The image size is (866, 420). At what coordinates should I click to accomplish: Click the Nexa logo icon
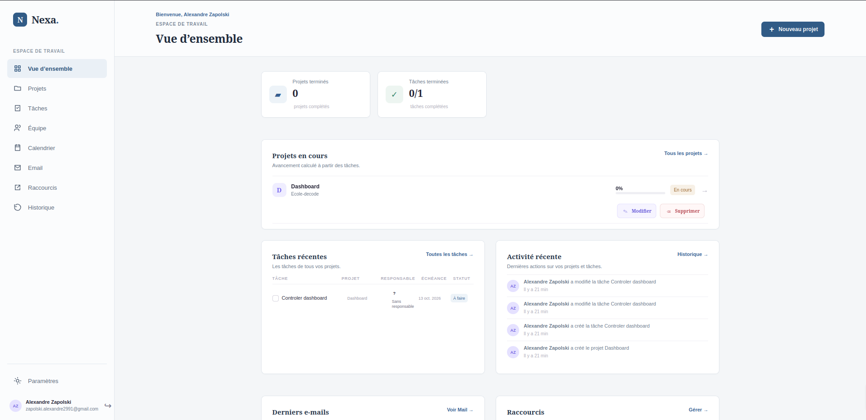click(20, 20)
